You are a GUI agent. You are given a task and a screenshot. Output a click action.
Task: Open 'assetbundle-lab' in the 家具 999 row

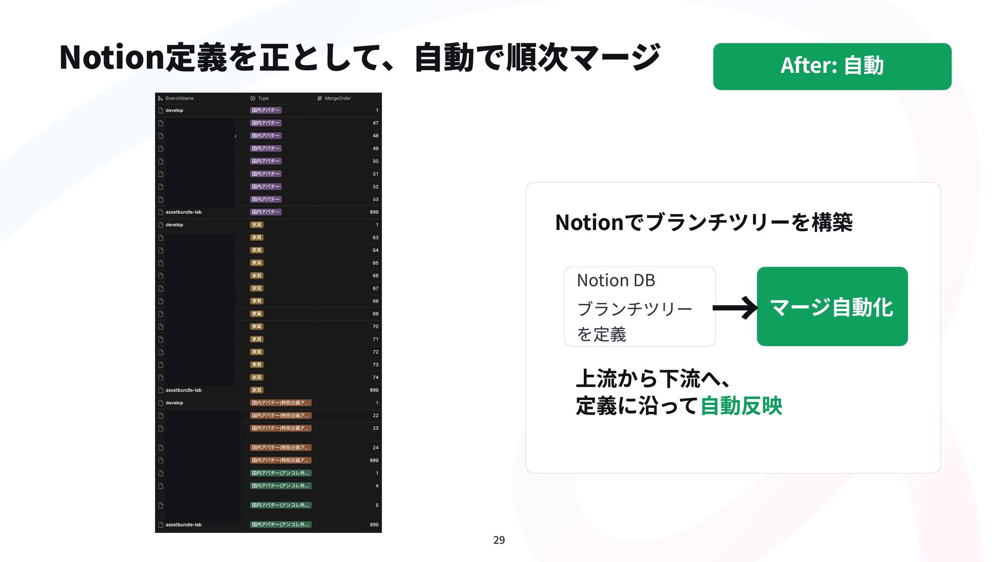184,390
